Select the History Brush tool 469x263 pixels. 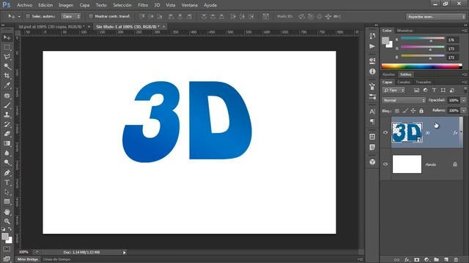[7, 124]
